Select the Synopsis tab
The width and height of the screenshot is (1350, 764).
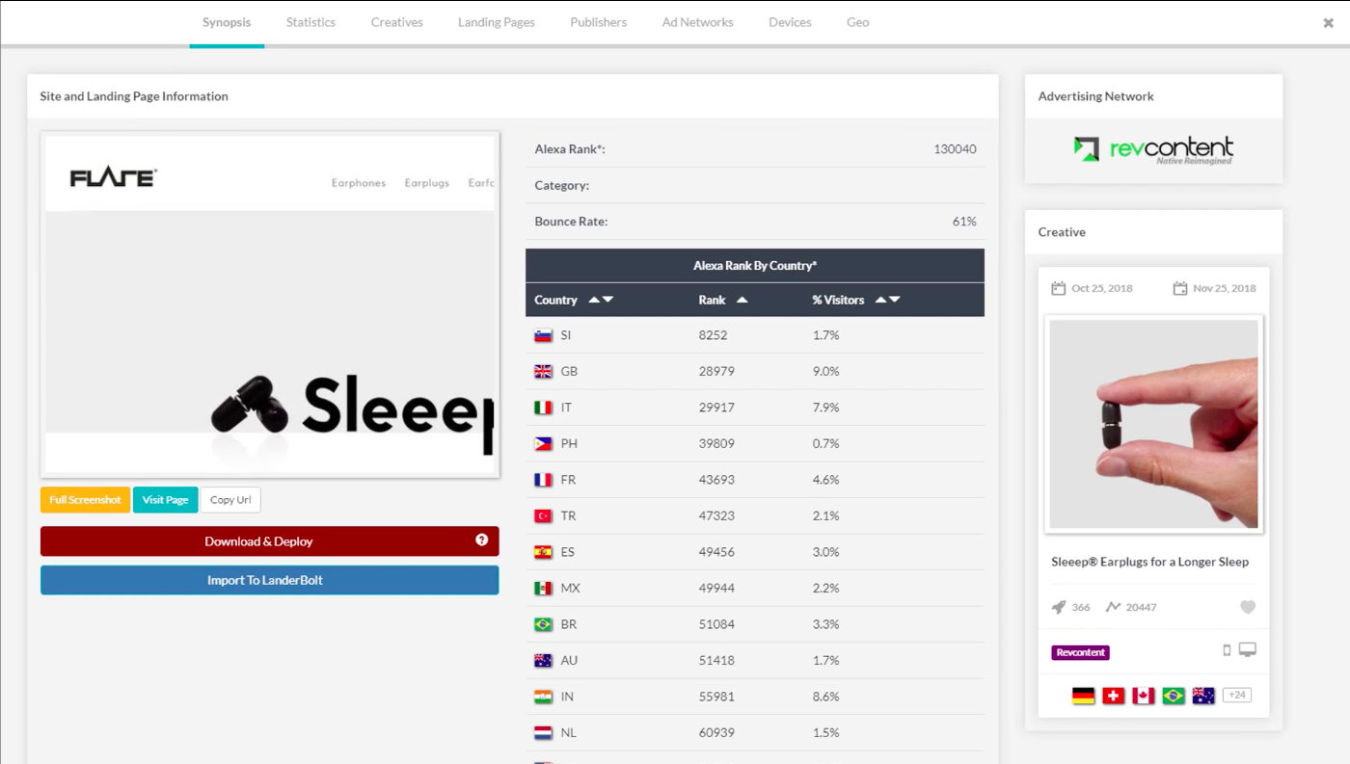click(227, 22)
